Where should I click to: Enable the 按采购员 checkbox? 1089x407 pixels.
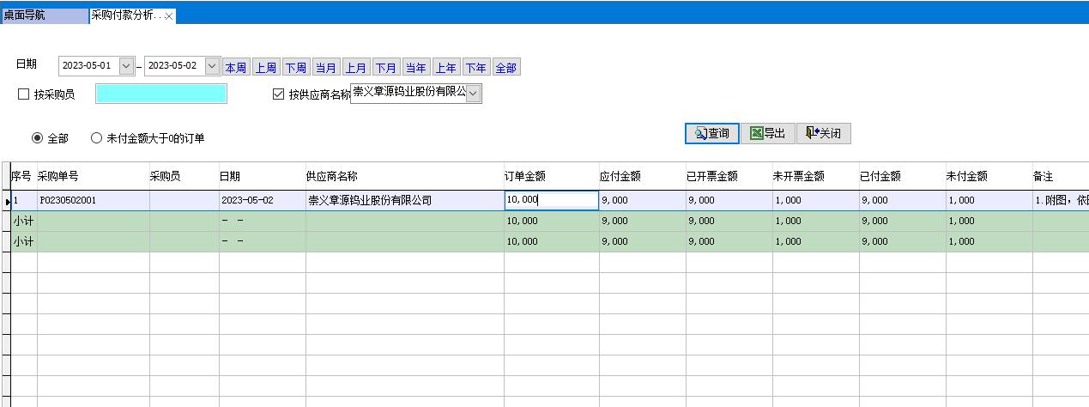click(x=24, y=94)
